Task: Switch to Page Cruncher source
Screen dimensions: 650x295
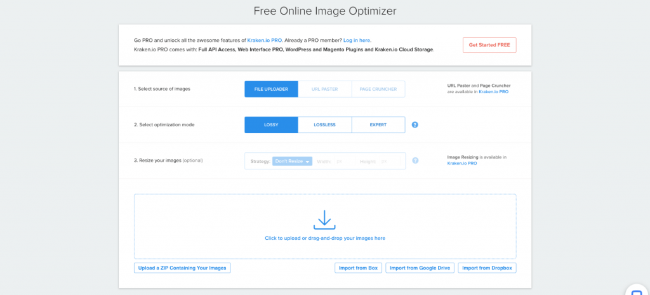Action: (x=378, y=89)
